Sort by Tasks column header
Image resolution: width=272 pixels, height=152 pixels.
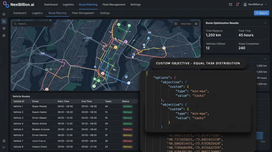coord(108,101)
